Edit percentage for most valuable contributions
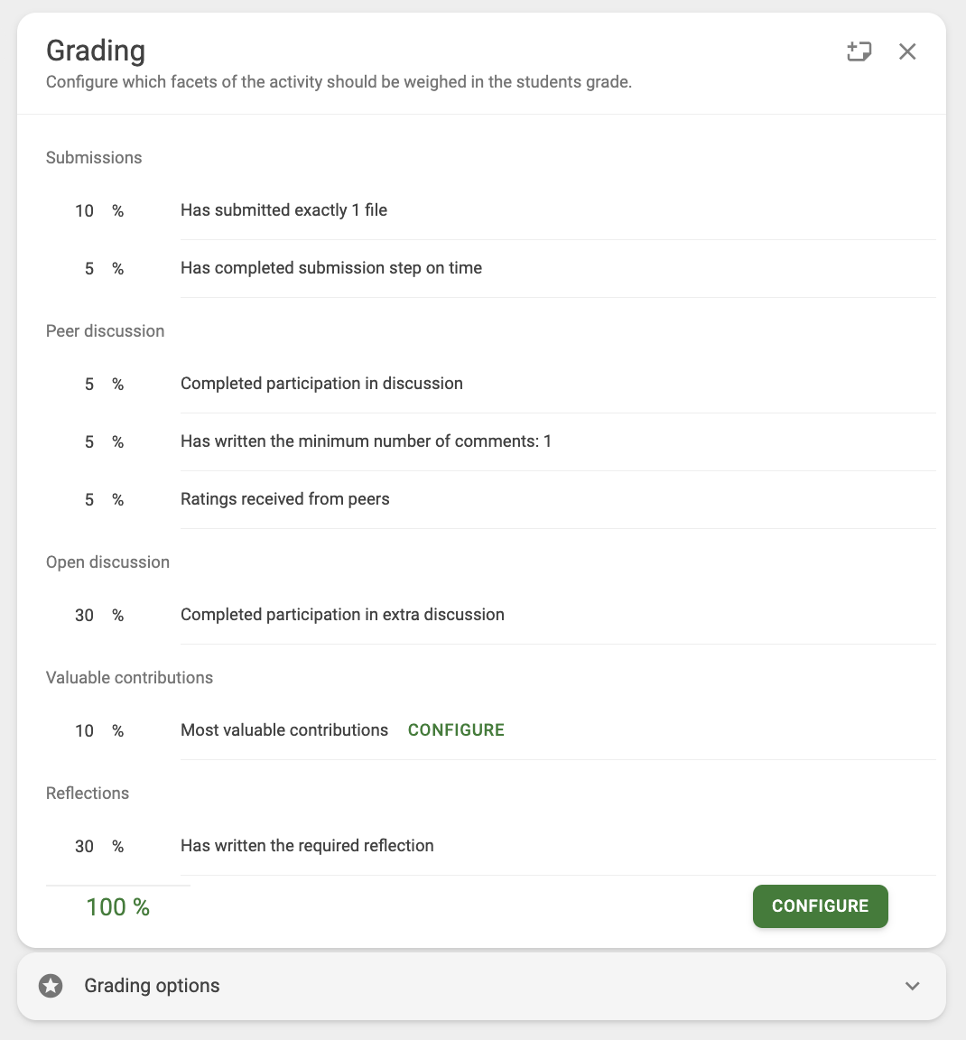The width and height of the screenshot is (966, 1040). (84, 730)
